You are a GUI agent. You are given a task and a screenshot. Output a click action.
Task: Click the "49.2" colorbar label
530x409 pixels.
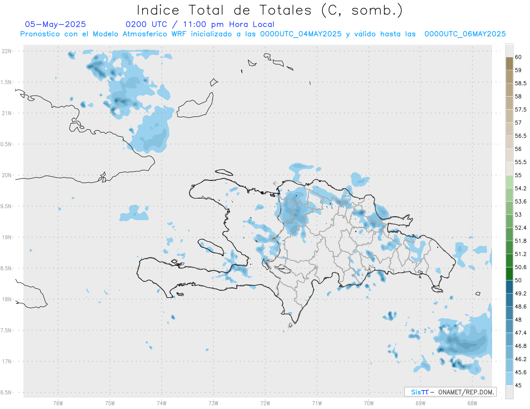coord(521,293)
